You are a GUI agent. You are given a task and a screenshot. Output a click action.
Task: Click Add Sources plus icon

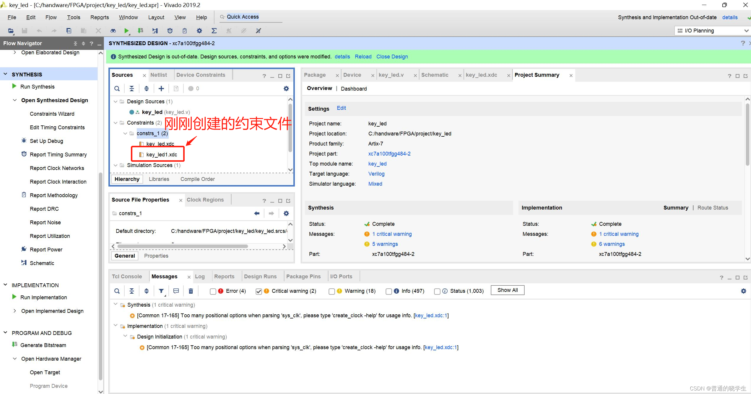161,89
